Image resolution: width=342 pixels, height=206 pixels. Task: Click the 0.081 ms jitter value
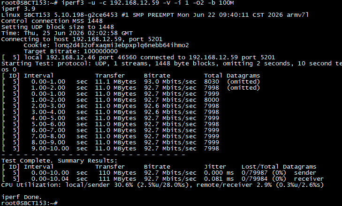(219, 179)
